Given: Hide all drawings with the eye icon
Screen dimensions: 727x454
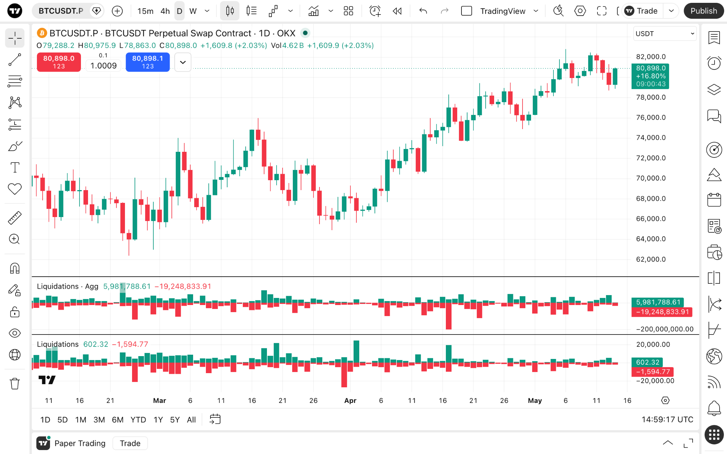Looking at the screenshot, I should pyautogui.click(x=15, y=333).
